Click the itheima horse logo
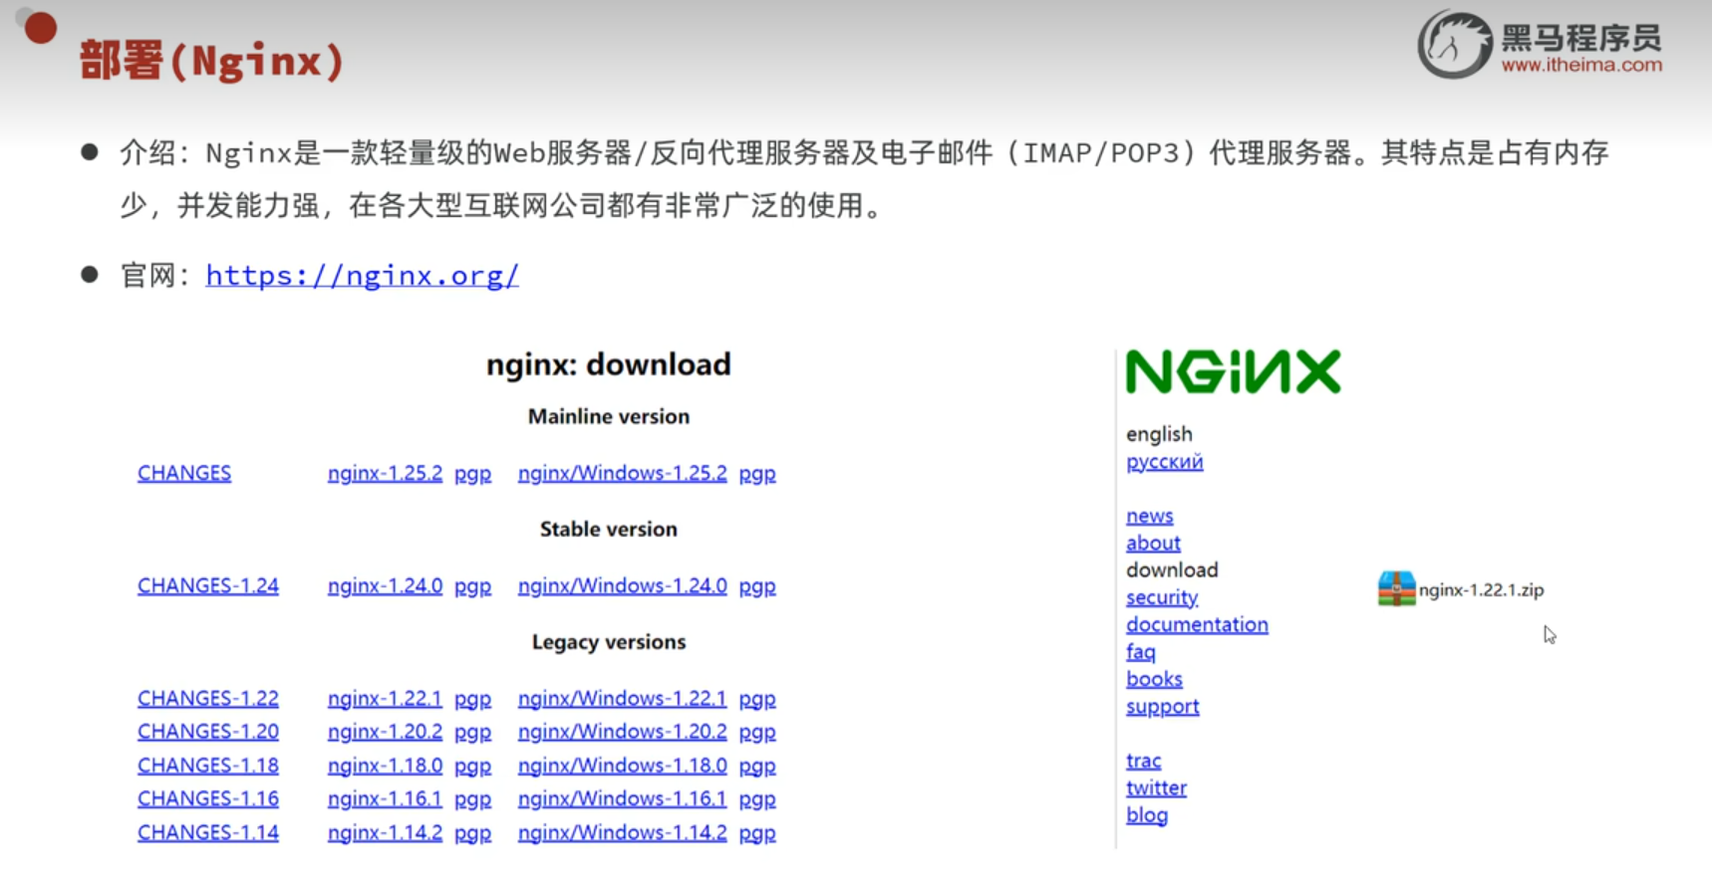 pyautogui.click(x=1455, y=44)
